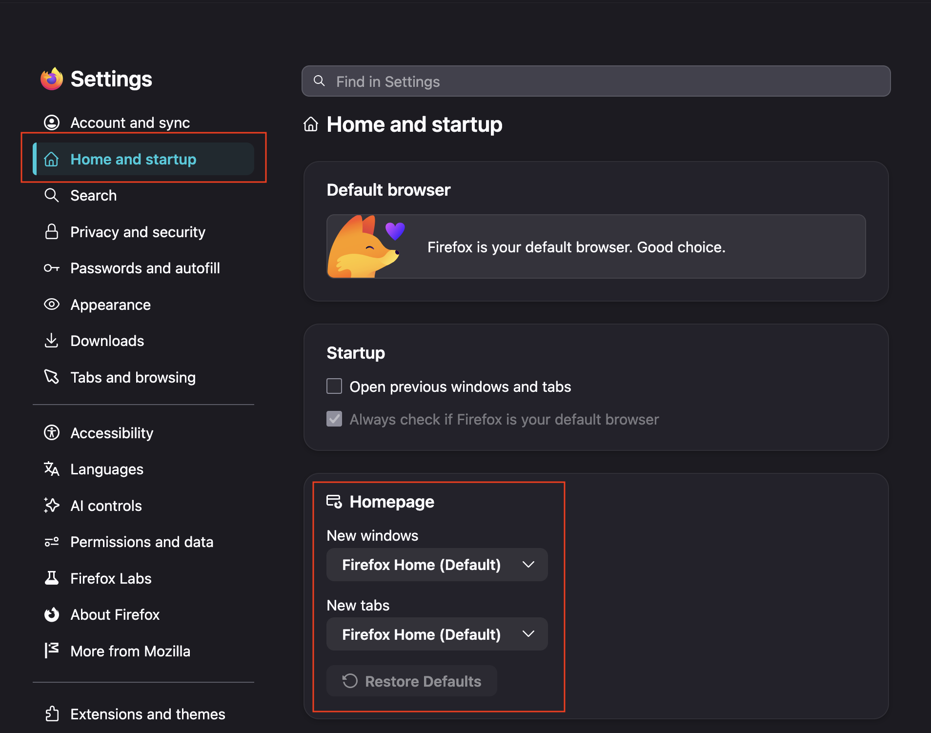
Task: Click the New windows label
Action: pos(372,535)
